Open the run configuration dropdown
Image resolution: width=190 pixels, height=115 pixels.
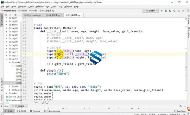click(x=150, y=11)
